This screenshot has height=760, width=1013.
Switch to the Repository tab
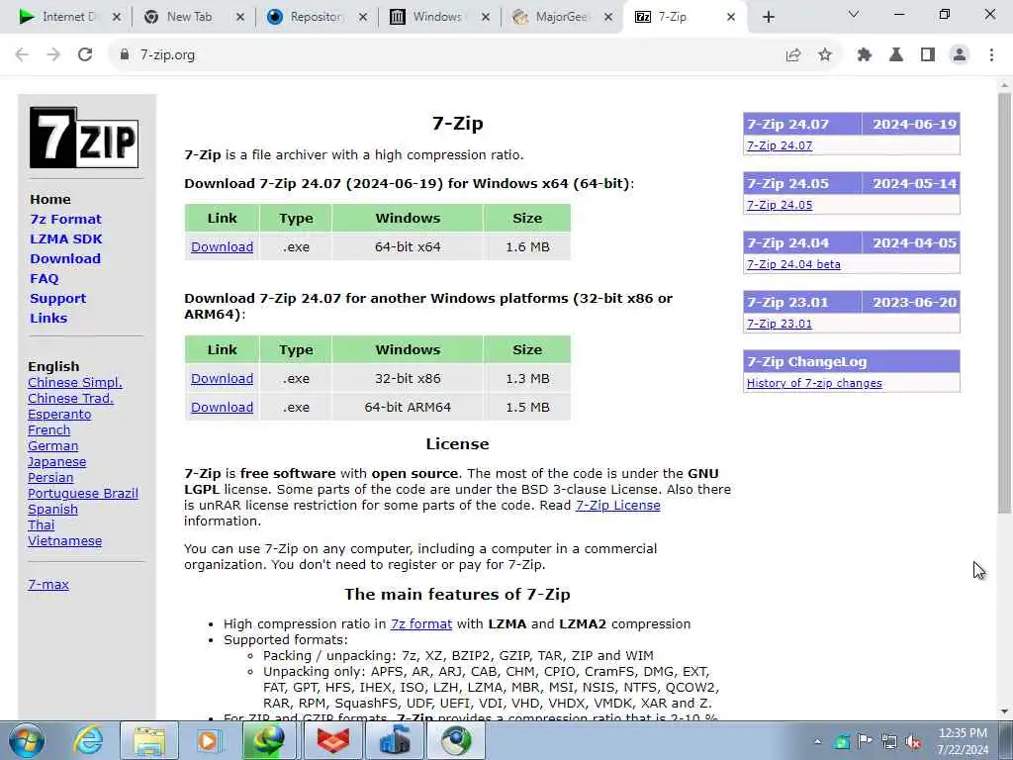tap(316, 17)
